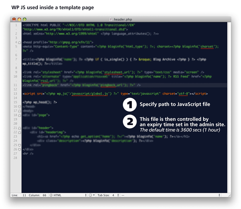Toggle the fold marker on line 17
Screen dimensions: 241x209
[x=20, y=111]
